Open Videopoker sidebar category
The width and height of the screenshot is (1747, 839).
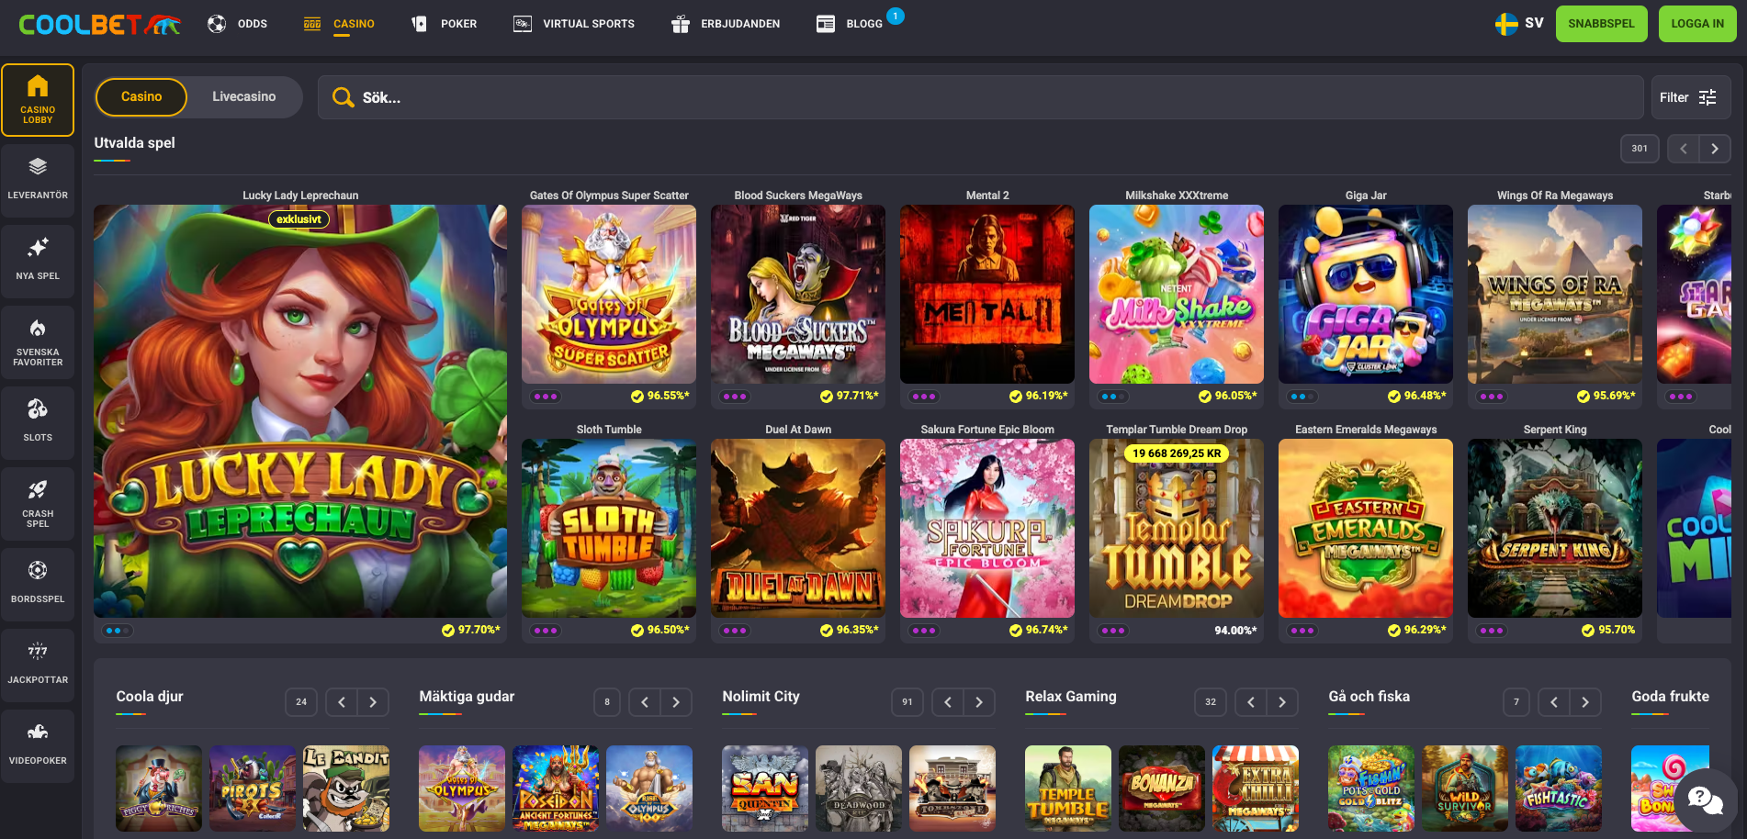point(38,746)
